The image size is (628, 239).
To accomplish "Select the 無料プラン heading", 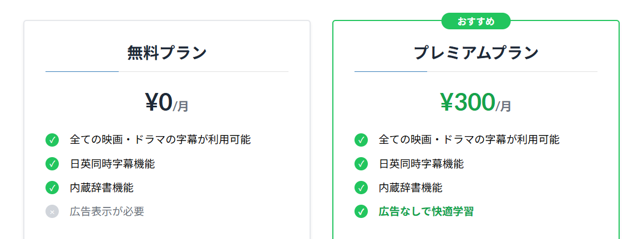I will (167, 53).
